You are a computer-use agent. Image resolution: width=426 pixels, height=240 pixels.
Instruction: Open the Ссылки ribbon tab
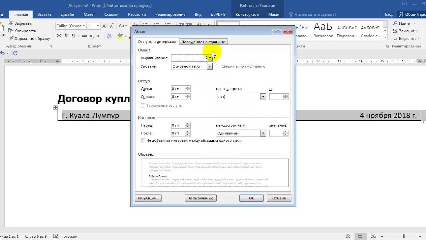click(111, 14)
